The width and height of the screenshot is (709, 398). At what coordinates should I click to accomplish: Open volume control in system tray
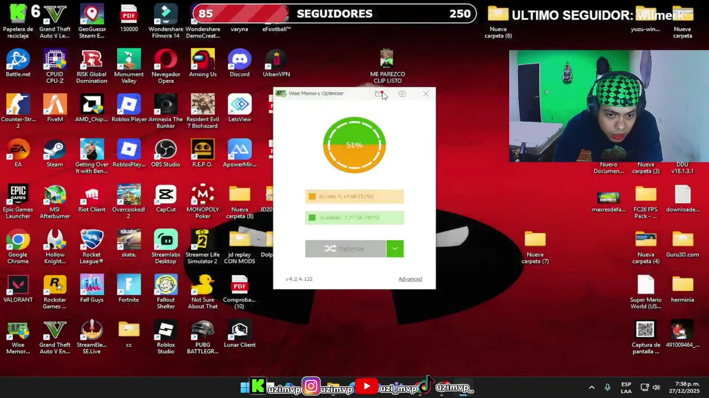coord(656,387)
